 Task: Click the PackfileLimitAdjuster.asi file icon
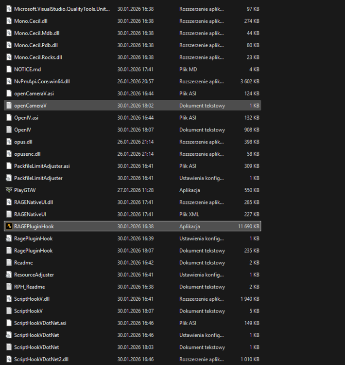click(x=9, y=166)
